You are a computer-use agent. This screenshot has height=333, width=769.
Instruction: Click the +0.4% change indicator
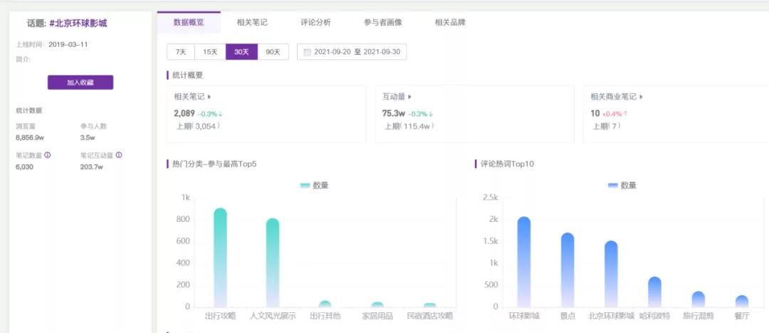614,114
